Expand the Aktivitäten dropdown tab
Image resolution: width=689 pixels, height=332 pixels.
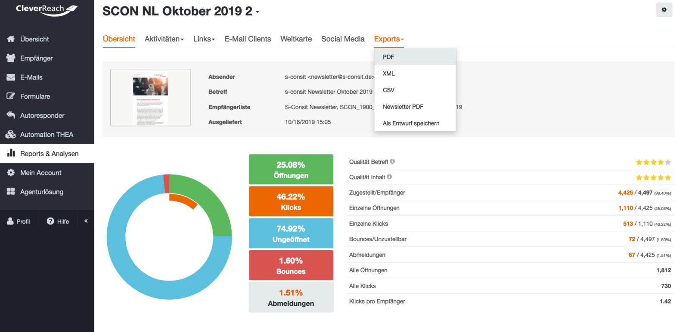[x=164, y=39]
